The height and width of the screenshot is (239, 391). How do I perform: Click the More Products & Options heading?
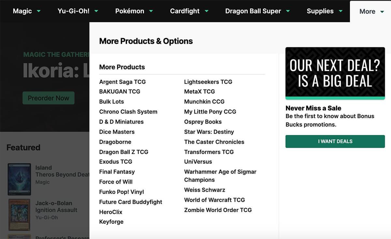(146, 41)
